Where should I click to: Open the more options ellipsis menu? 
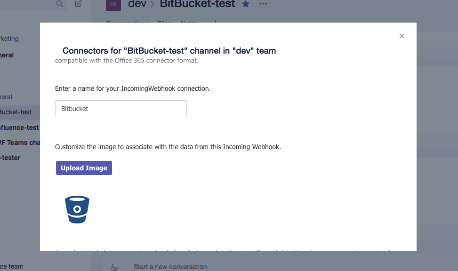point(263,4)
